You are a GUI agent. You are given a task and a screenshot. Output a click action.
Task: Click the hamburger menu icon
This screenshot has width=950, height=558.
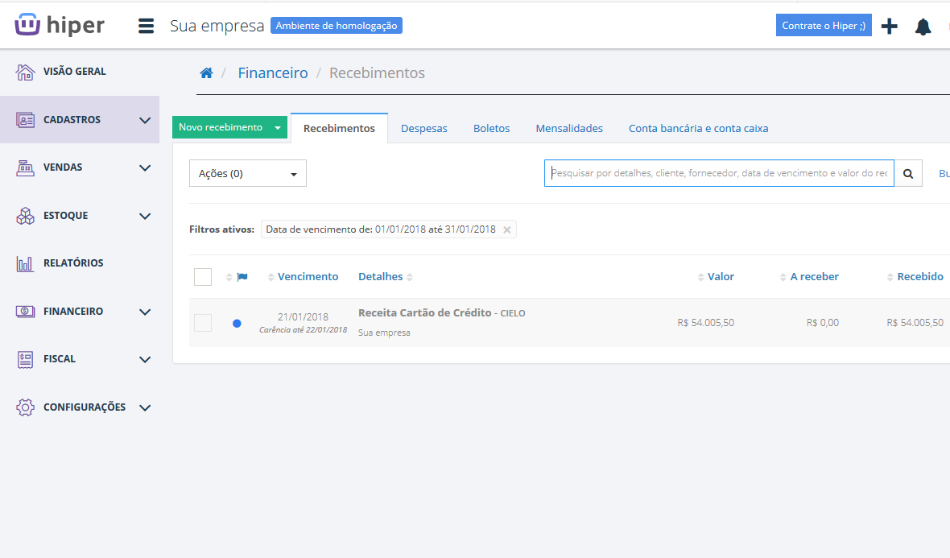pyautogui.click(x=146, y=26)
